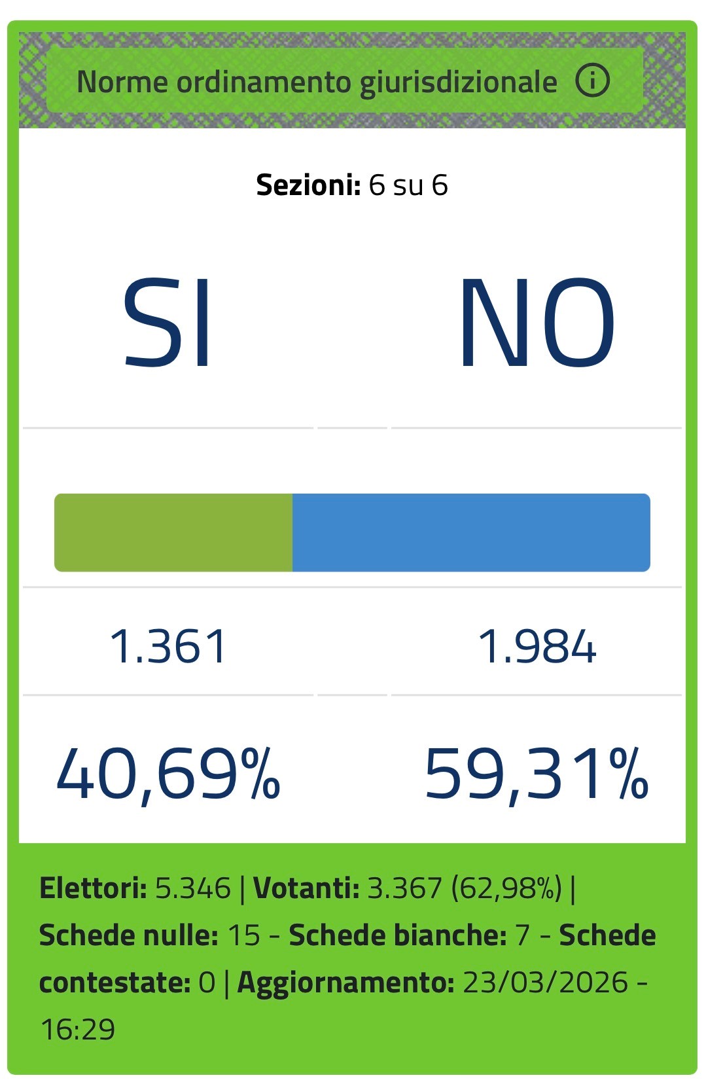
Task: Click the NO vote count 1.984
Action: click(537, 647)
